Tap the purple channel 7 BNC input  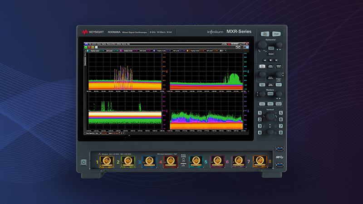239,161
